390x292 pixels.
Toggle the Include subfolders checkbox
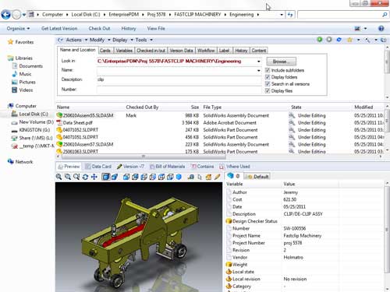coord(268,70)
